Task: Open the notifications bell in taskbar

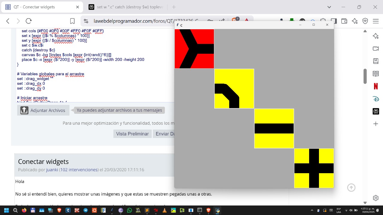Action: click(378, 210)
